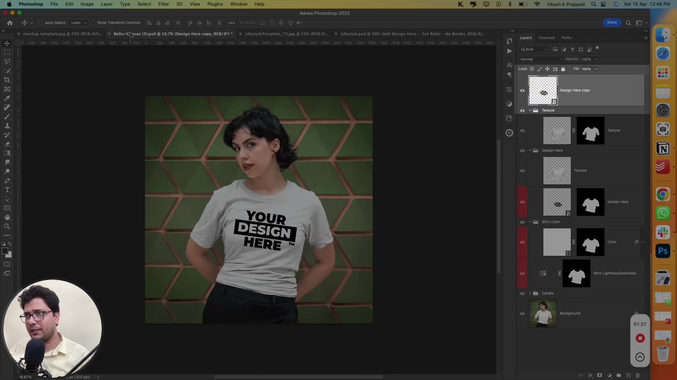The height and width of the screenshot is (380, 677).
Task: Select the Eyedropper tool
Action: tap(7, 98)
